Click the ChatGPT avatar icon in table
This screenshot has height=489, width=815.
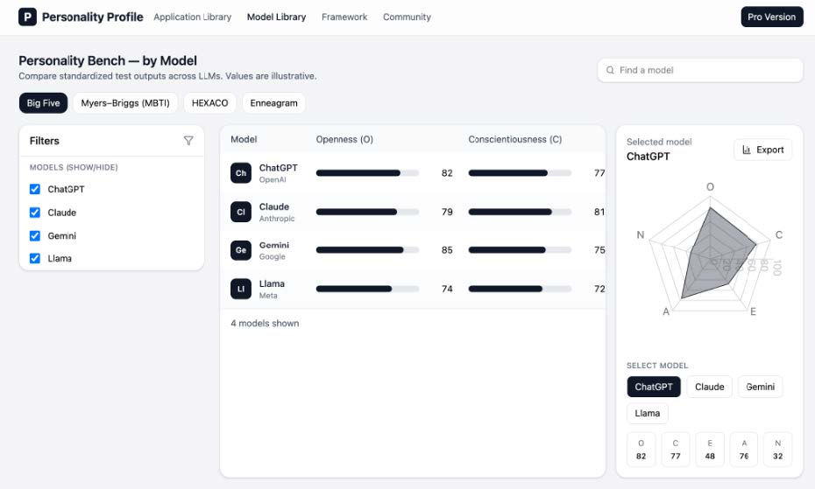point(241,173)
